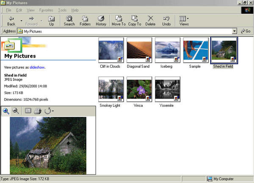Rotate the previewed image with rotate icon
Viewport: 254px width, 183px height.
click(47, 111)
